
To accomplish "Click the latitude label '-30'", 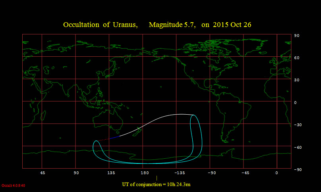I will (x=298, y=125).
